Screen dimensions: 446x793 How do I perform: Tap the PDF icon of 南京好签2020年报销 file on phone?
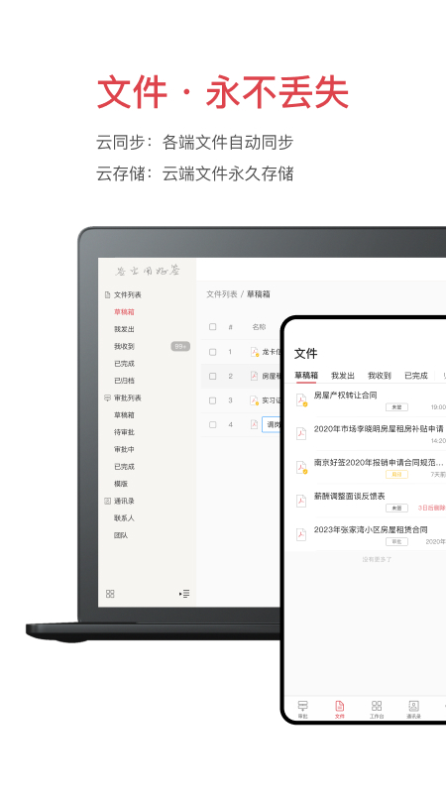coord(301,468)
